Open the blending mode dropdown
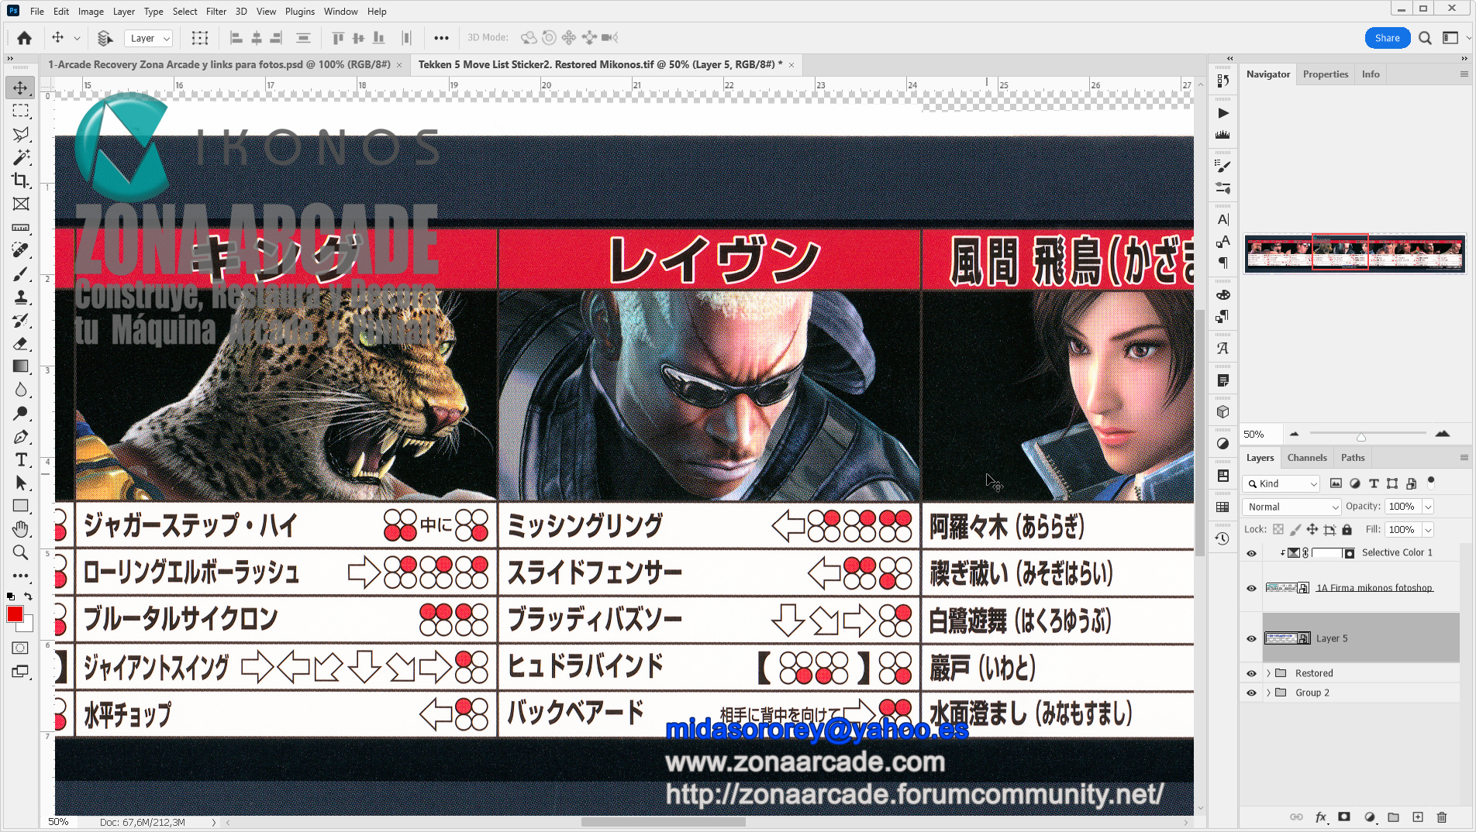Image resolution: width=1476 pixels, height=832 pixels. [x=1291, y=506]
